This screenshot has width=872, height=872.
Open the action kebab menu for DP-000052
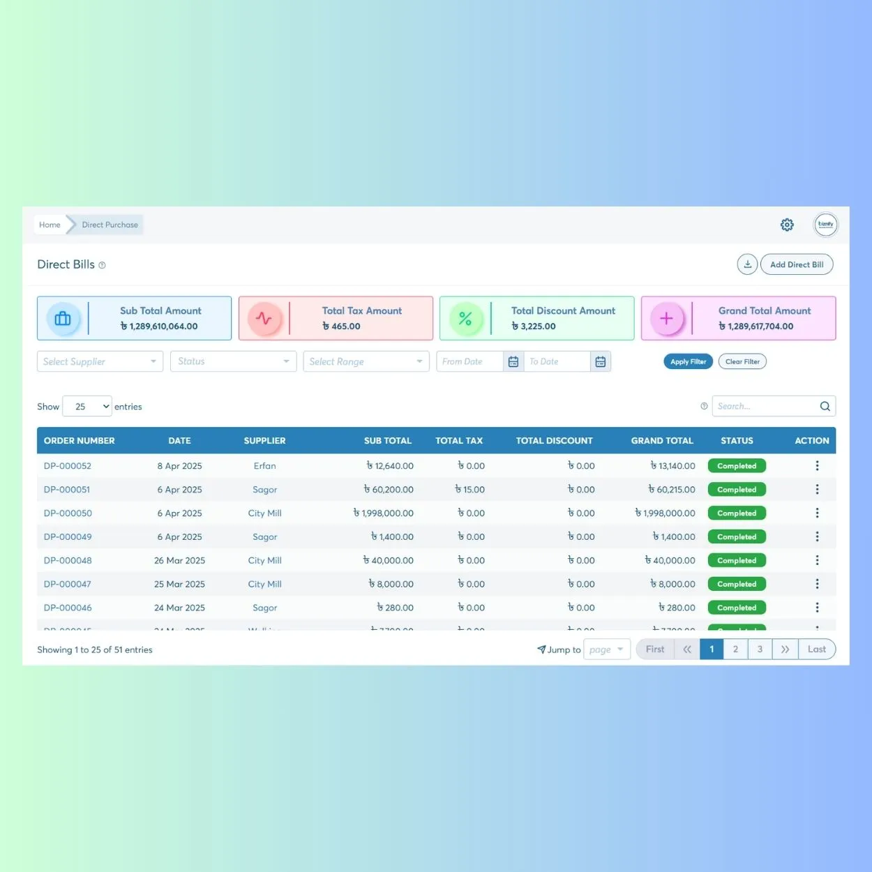coord(817,465)
